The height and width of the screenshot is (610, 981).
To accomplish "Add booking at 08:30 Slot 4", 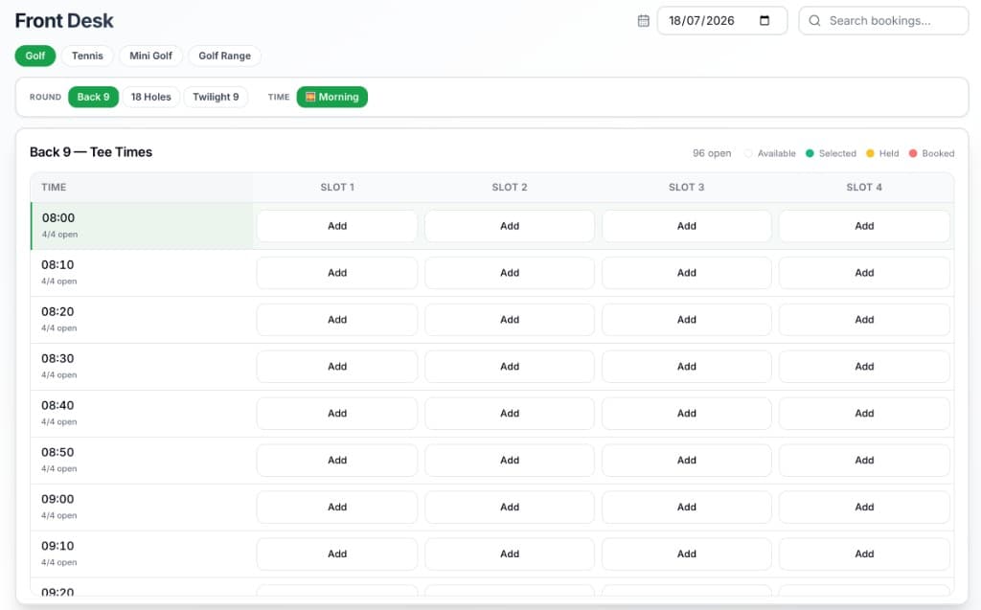I will pyautogui.click(x=864, y=367).
